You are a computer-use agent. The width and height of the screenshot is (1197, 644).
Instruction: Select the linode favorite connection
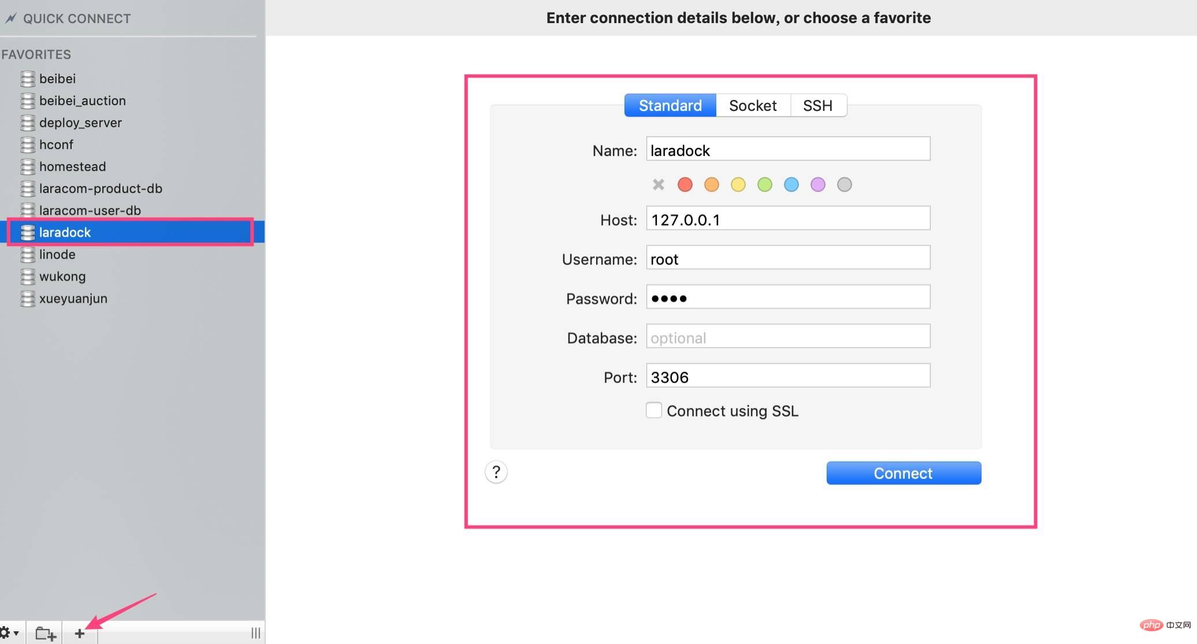coord(57,254)
